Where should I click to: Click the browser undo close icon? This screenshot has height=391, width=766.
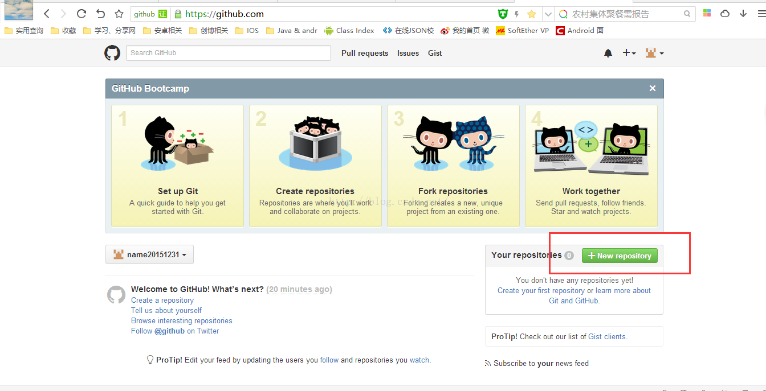[x=100, y=14]
